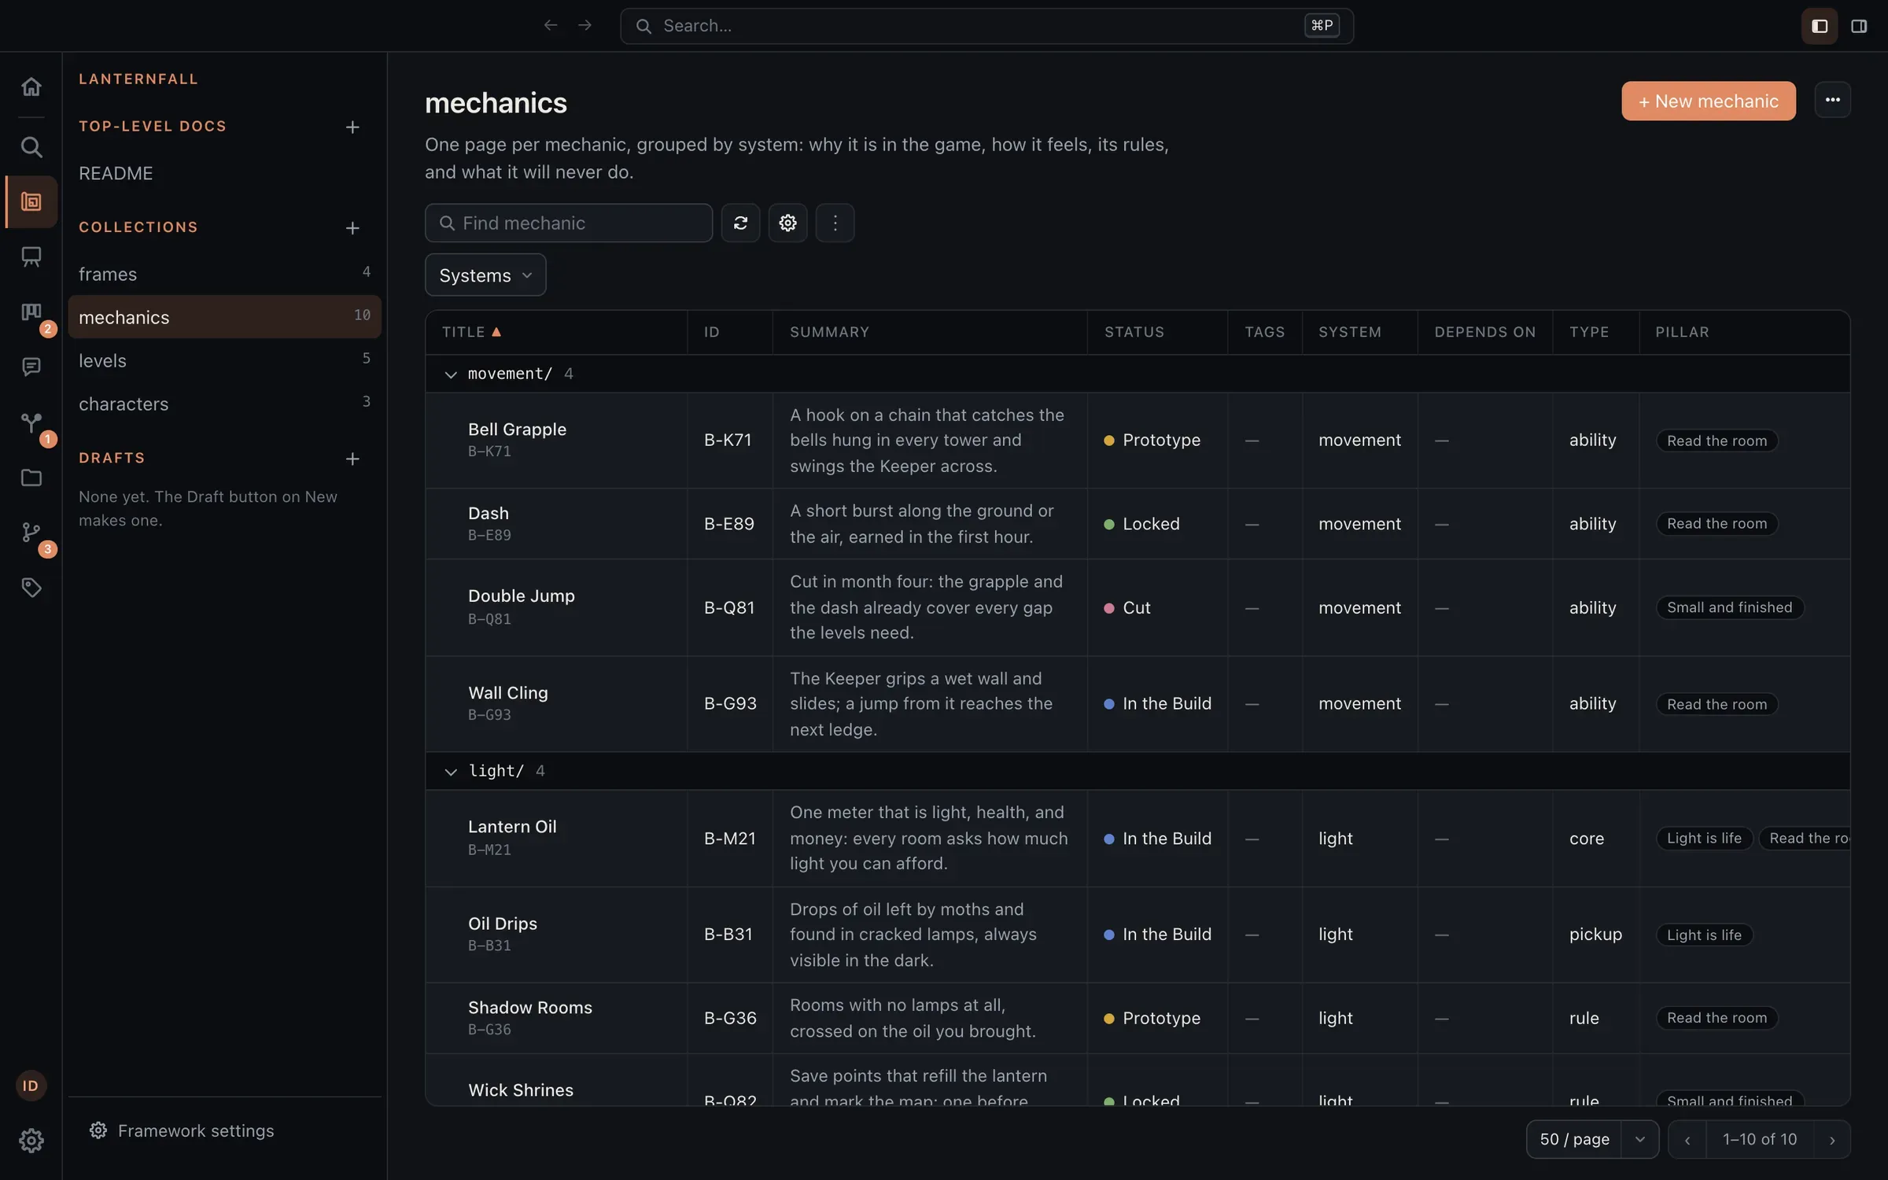The width and height of the screenshot is (1888, 1180).
Task: Open the home icon in the sidebar
Action: click(31, 87)
